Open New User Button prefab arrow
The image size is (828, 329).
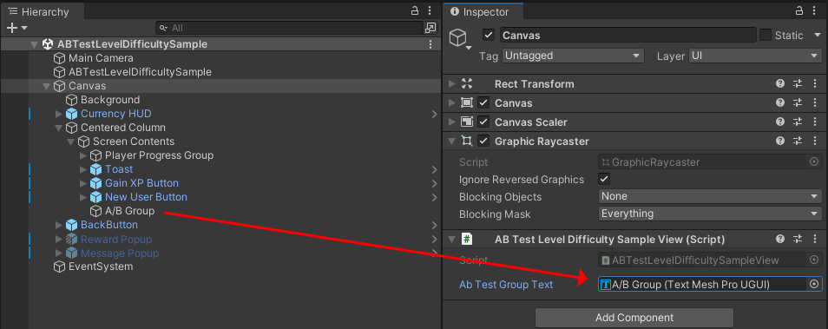[434, 198]
